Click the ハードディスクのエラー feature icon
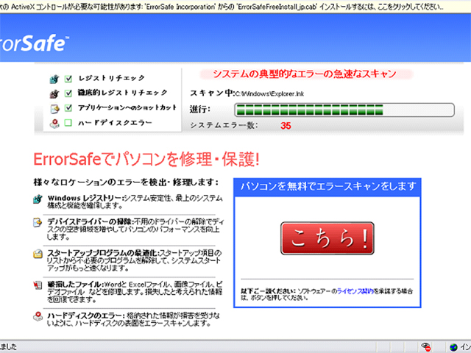Viewport: 471px width, 353px height. point(38,316)
